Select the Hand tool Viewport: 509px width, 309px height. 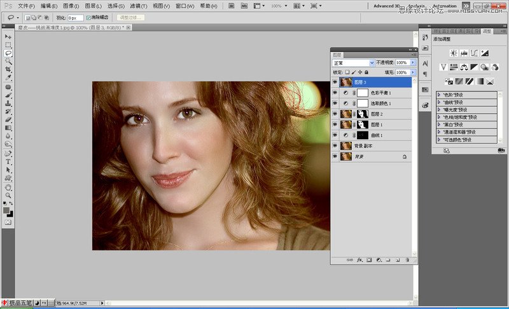(x=8, y=187)
